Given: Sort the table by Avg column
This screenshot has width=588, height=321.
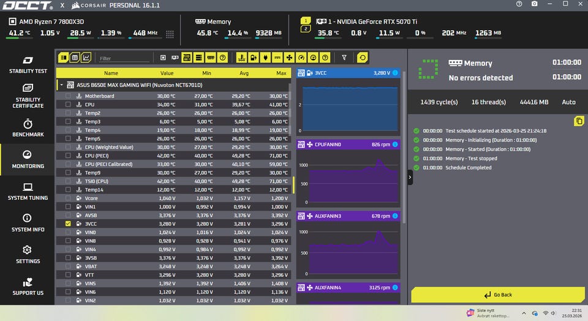Looking at the screenshot, I should [244, 73].
